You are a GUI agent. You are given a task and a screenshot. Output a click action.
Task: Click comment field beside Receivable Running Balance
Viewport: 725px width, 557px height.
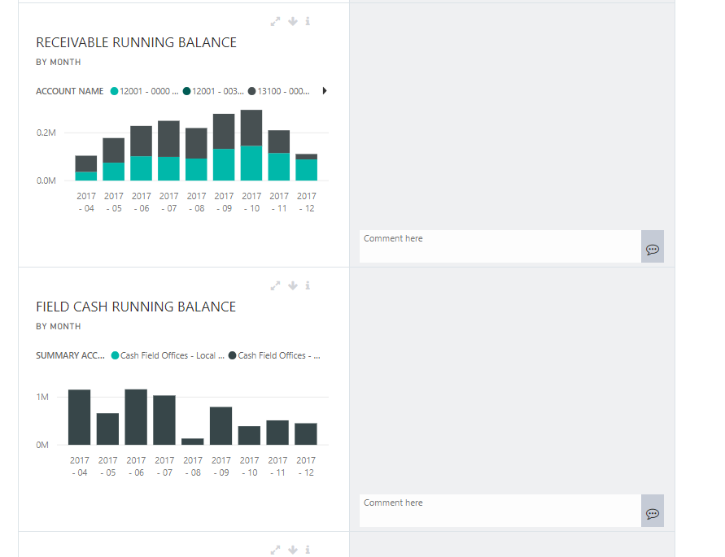pos(500,246)
